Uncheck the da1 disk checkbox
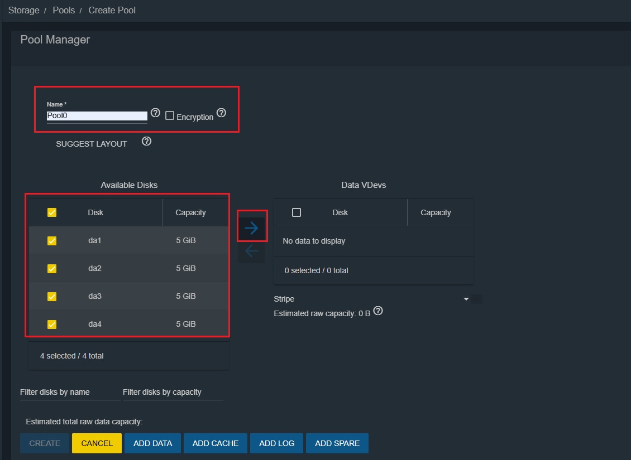This screenshot has width=631, height=460. coord(52,241)
